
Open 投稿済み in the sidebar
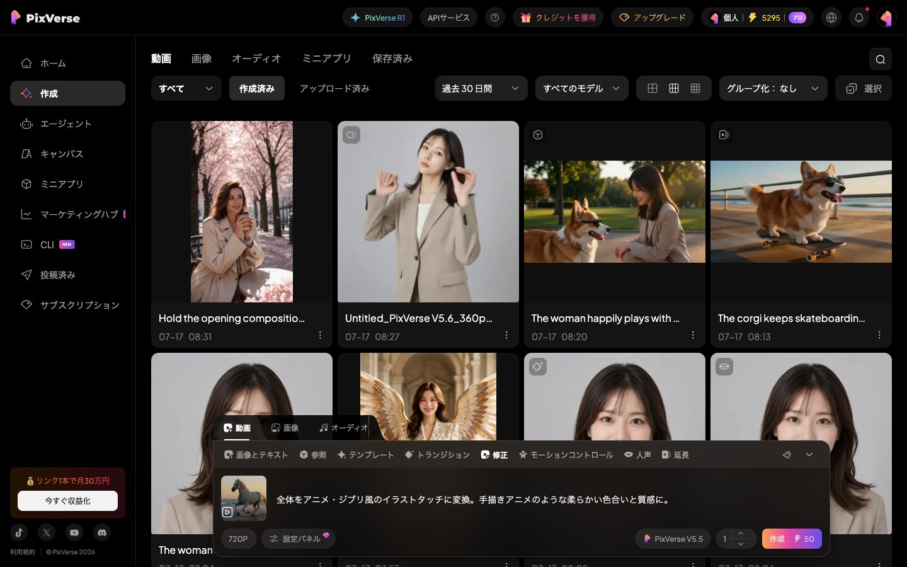[x=67, y=275]
